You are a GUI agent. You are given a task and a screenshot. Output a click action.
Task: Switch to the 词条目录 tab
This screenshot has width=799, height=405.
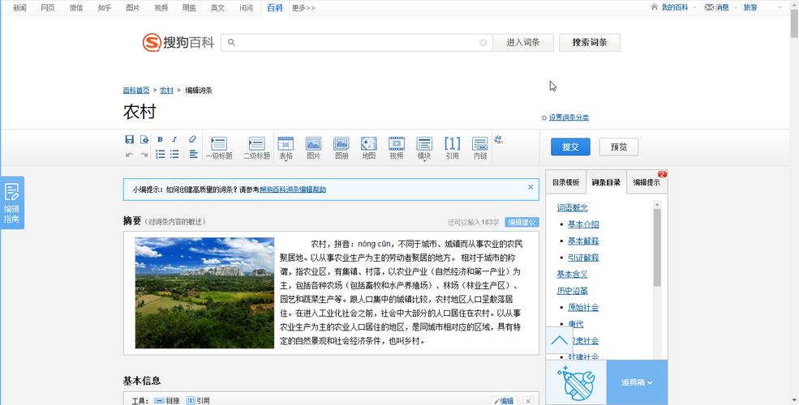606,182
